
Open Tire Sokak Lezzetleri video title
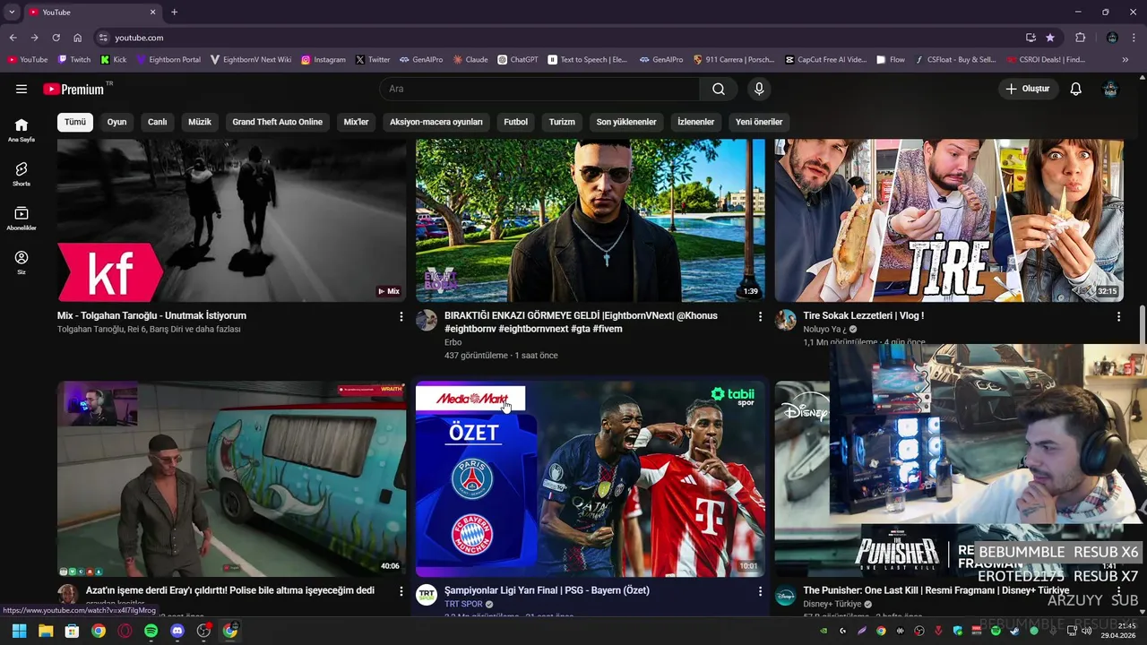[863, 315]
